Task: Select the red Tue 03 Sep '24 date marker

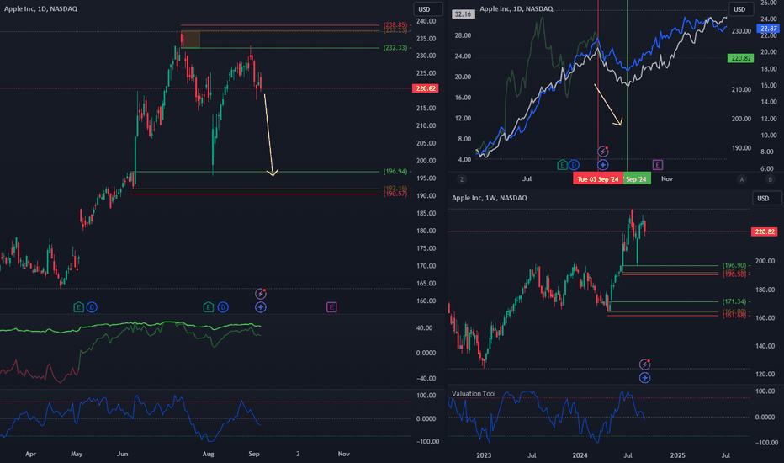Action: (598, 179)
